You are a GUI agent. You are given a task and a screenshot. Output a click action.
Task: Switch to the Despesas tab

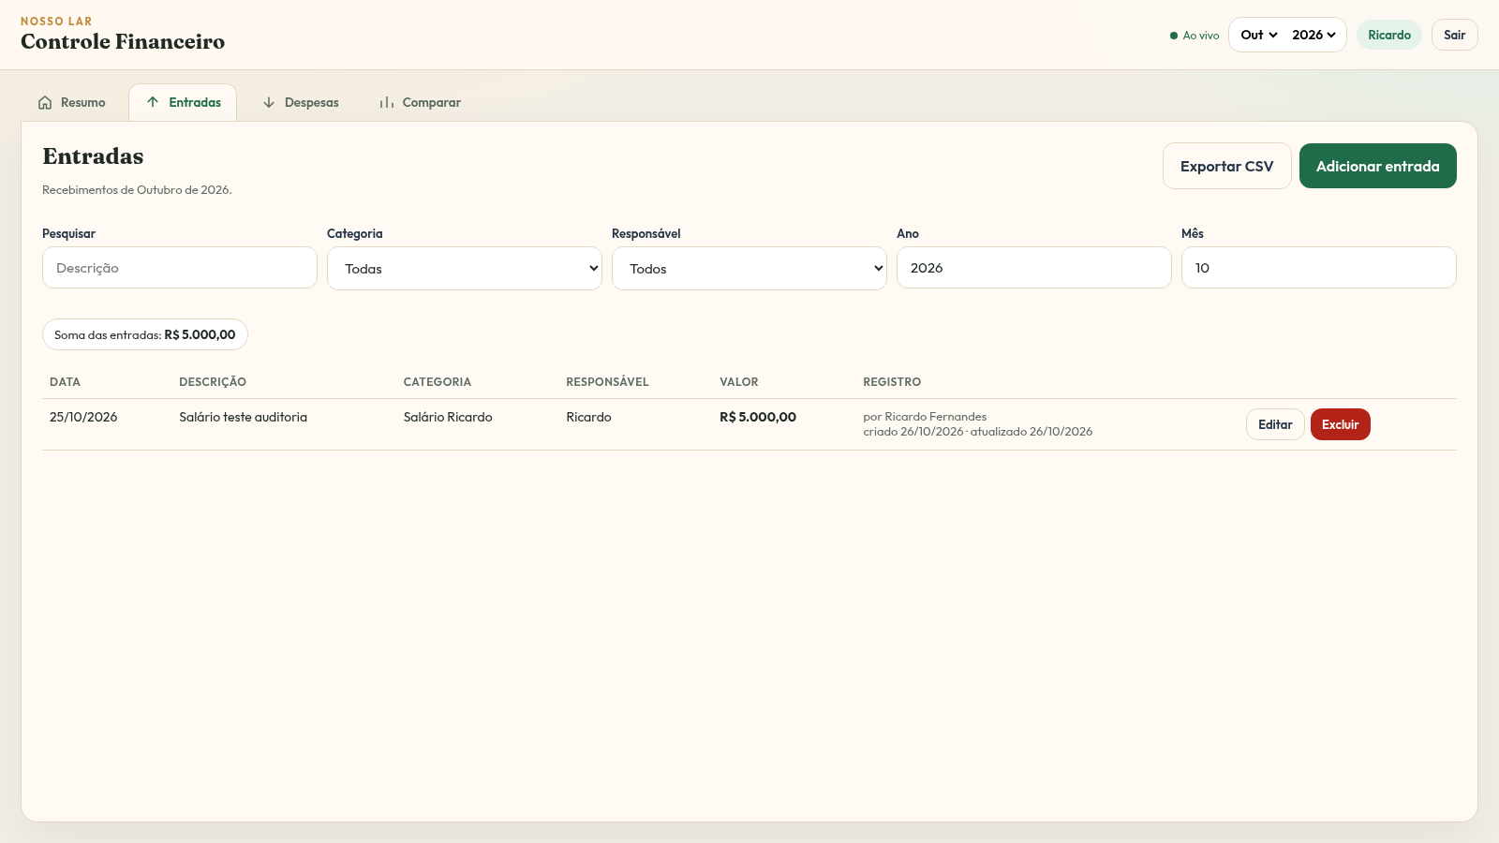[301, 103]
